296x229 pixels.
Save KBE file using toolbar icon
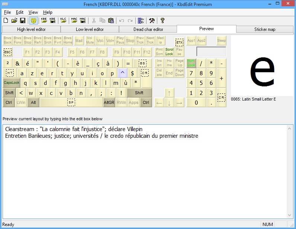tap(52, 20)
